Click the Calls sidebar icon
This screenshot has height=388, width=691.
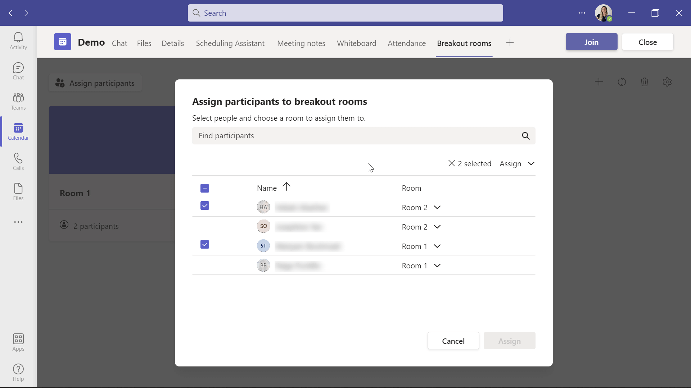click(18, 161)
